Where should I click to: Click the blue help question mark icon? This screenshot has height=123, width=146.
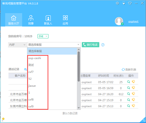point(103,45)
